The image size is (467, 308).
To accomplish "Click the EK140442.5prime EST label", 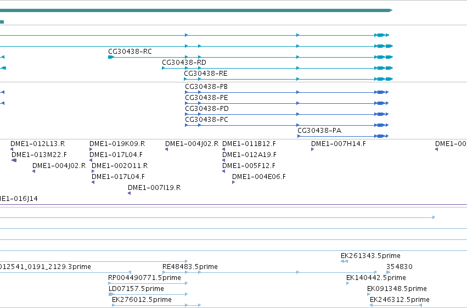I will [376, 278].
